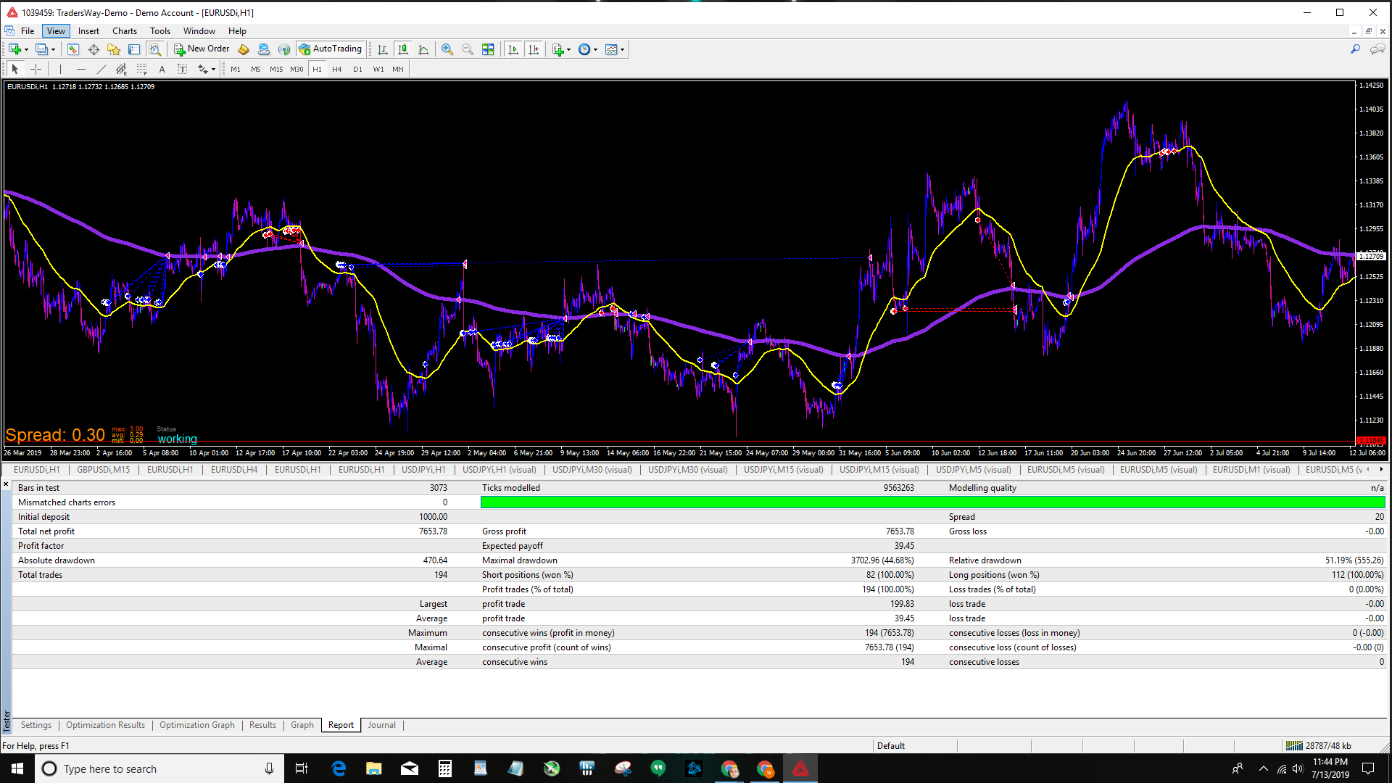This screenshot has width=1392, height=783.
Task: Open the Indicators list icon
Action: [558, 49]
